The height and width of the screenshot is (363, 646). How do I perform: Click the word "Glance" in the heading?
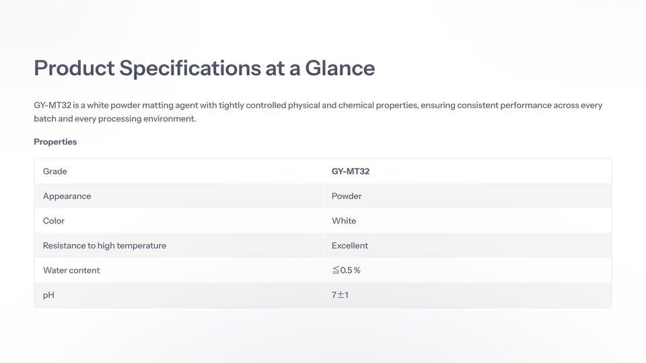point(340,68)
